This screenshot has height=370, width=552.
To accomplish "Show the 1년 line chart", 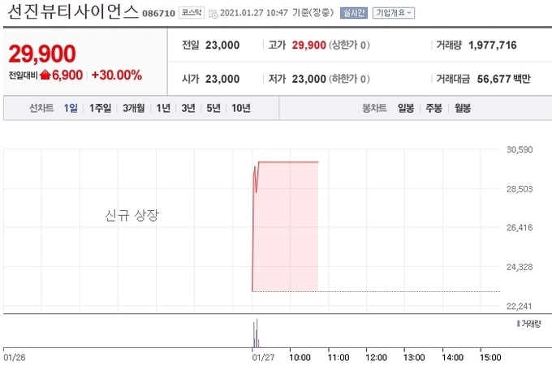I will (163, 108).
